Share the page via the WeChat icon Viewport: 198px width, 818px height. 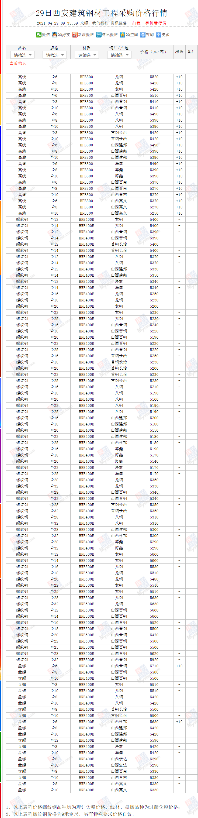(39, 35)
